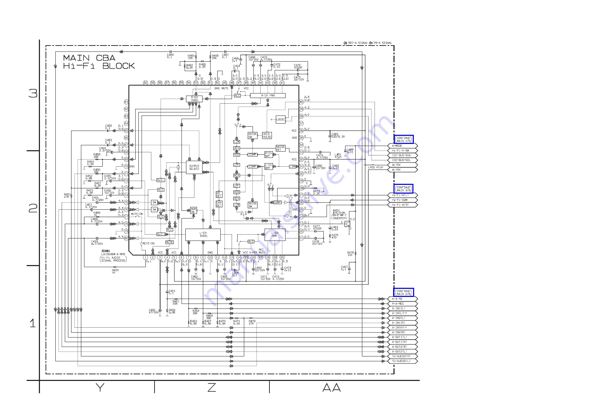The width and height of the screenshot is (596, 417).
Task: Click the A-IN1(R) connector label
Action: [x=403, y=323]
